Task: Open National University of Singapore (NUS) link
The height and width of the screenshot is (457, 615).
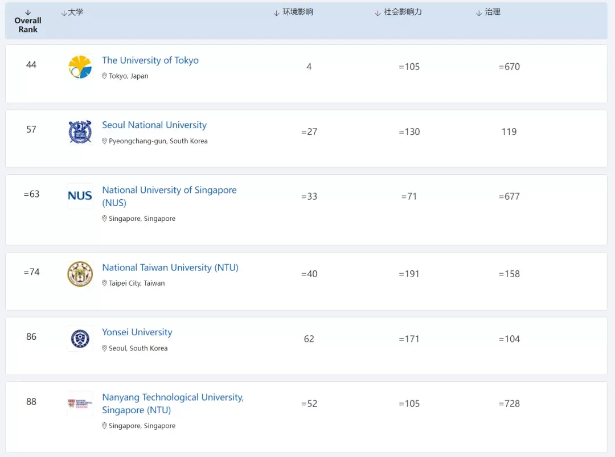Action: point(169,196)
